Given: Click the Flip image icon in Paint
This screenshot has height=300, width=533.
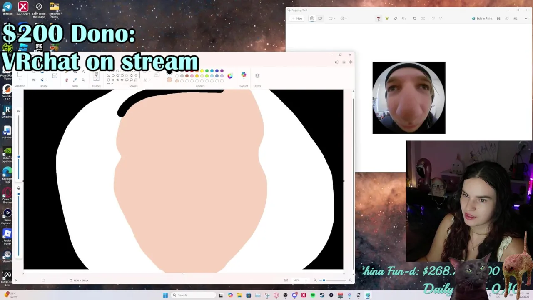Looking at the screenshot, I should click(42, 80).
